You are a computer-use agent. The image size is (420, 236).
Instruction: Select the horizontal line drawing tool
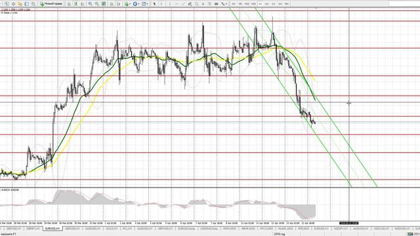177,4
